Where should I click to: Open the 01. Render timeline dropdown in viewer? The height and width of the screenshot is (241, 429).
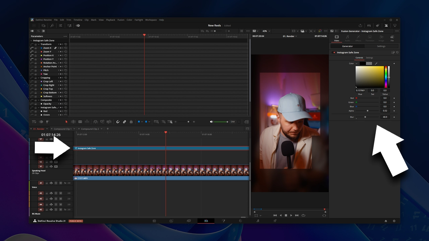(x=290, y=36)
